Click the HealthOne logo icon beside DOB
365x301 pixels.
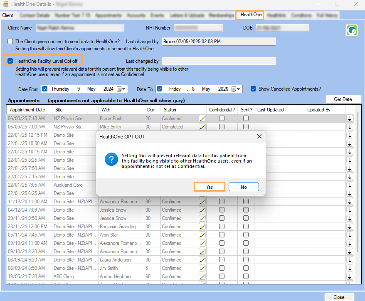(352, 30)
